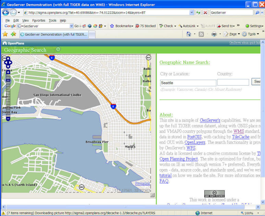Click the City or Location field containing Seattle
The height and width of the screenshot is (216, 265).
188,83
